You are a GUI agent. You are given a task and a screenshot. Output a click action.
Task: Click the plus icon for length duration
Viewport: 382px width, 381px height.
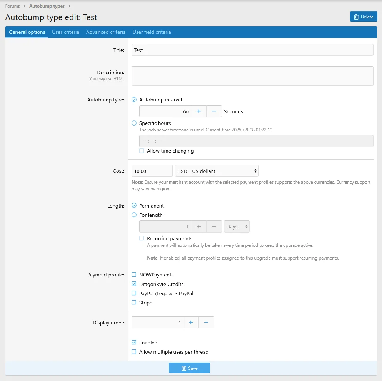point(199,226)
